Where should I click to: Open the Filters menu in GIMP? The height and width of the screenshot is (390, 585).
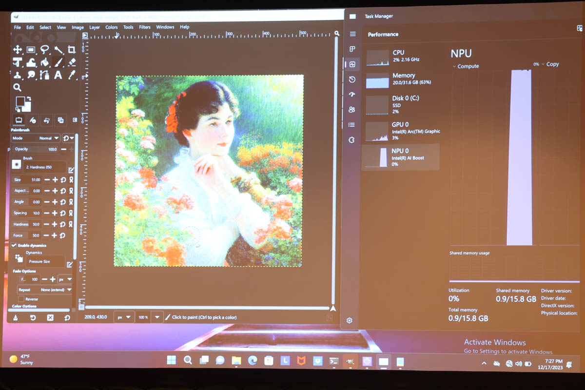point(145,27)
